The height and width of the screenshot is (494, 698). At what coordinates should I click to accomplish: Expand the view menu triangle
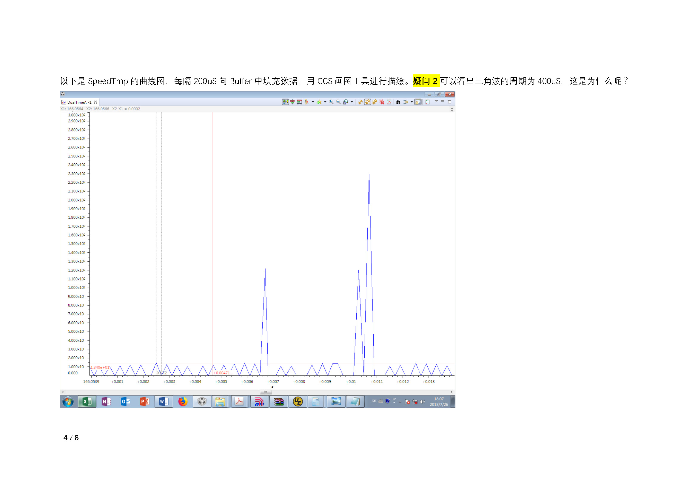point(436,102)
